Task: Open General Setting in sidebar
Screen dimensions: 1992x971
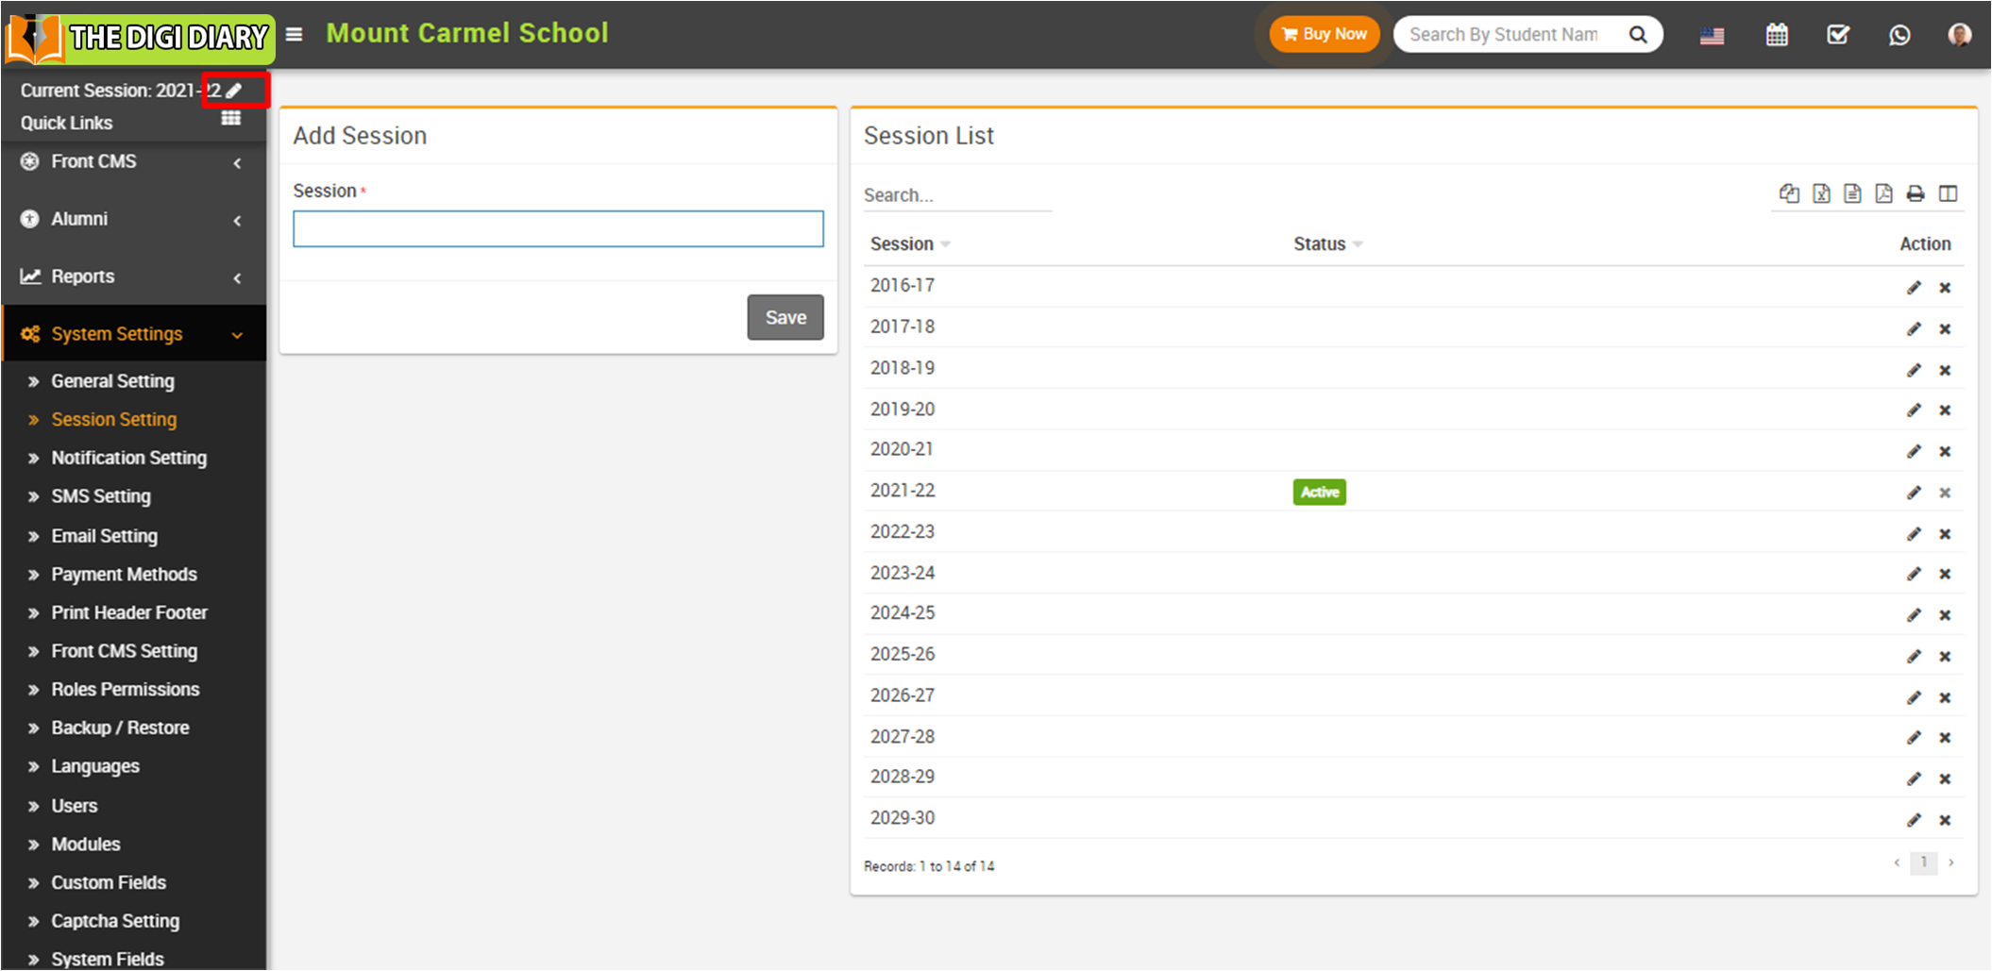Action: (x=112, y=381)
